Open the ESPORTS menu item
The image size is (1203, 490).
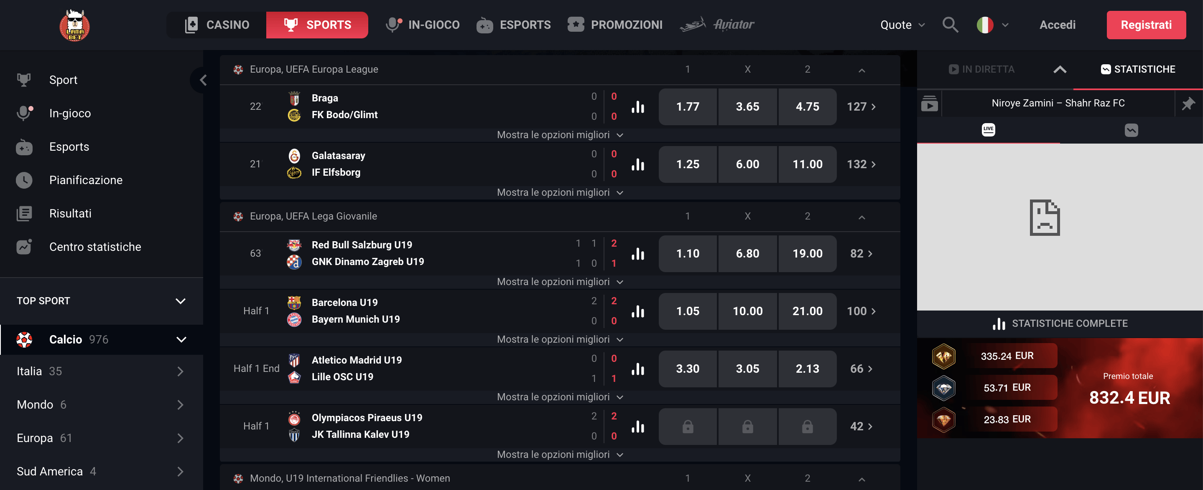click(x=513, y=25)
